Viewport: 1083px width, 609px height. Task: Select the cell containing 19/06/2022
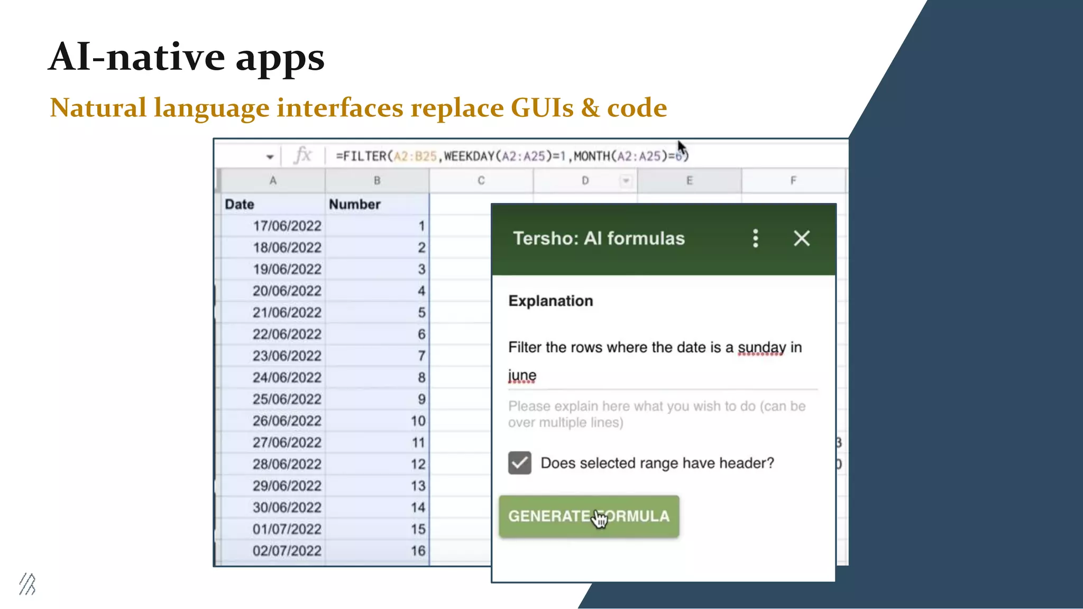click(286, 269)
